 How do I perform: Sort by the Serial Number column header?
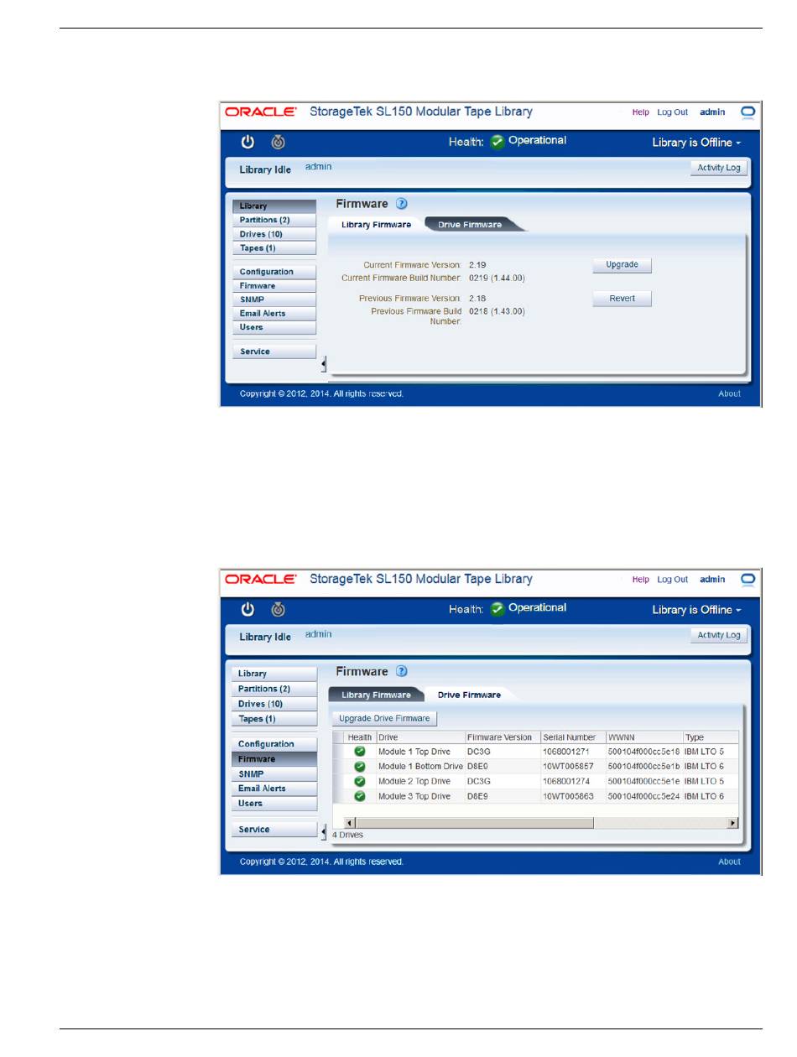point(572,737)
